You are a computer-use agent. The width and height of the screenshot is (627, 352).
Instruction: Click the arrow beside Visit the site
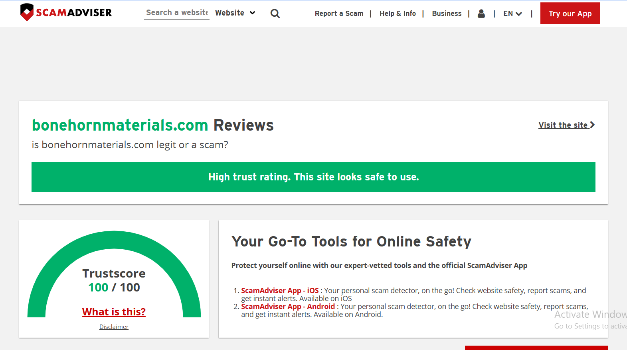tap(592, 125)
